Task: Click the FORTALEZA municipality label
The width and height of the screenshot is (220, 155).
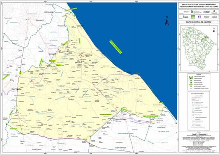Action: click(x=48, y=12)
